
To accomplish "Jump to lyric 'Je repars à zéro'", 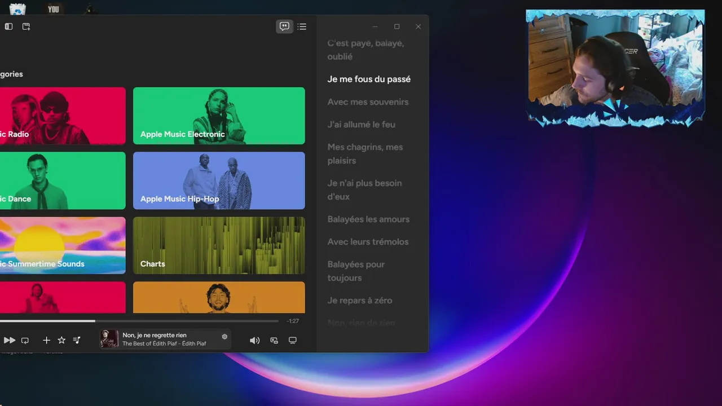I will tap(360, 301).
